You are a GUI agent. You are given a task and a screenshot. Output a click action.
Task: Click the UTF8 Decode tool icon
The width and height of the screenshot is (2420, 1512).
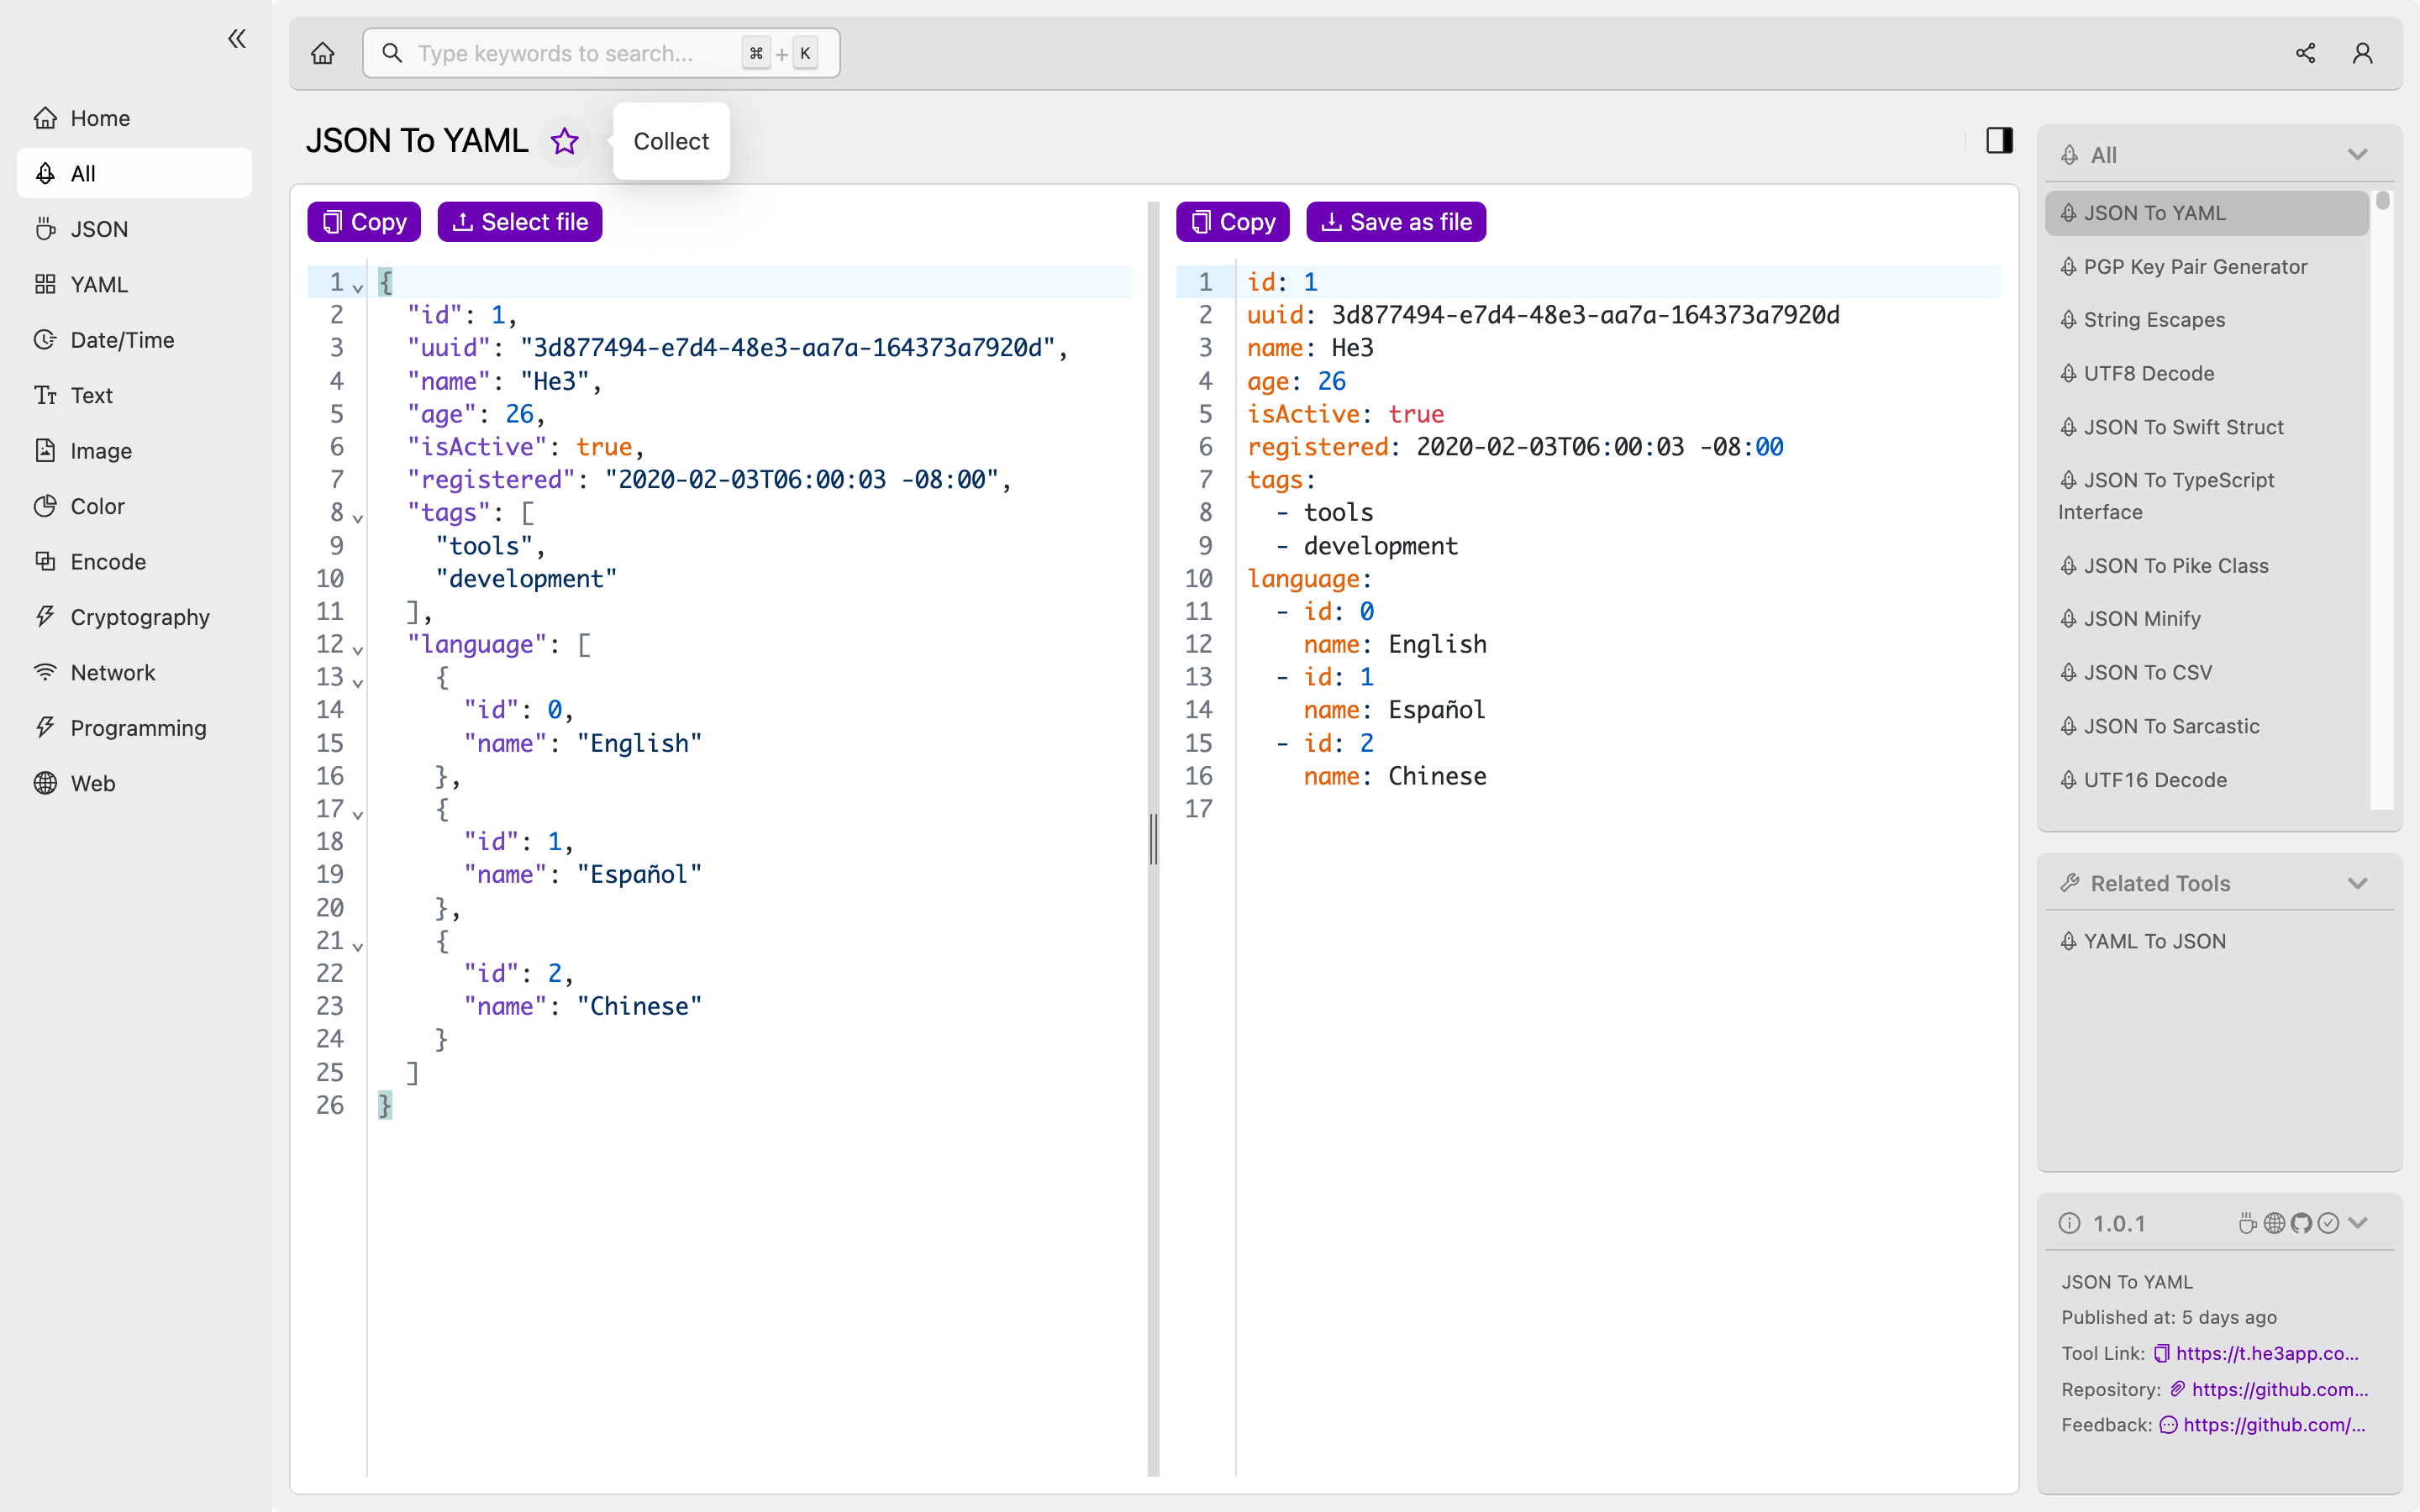(x=2071, y=373)
